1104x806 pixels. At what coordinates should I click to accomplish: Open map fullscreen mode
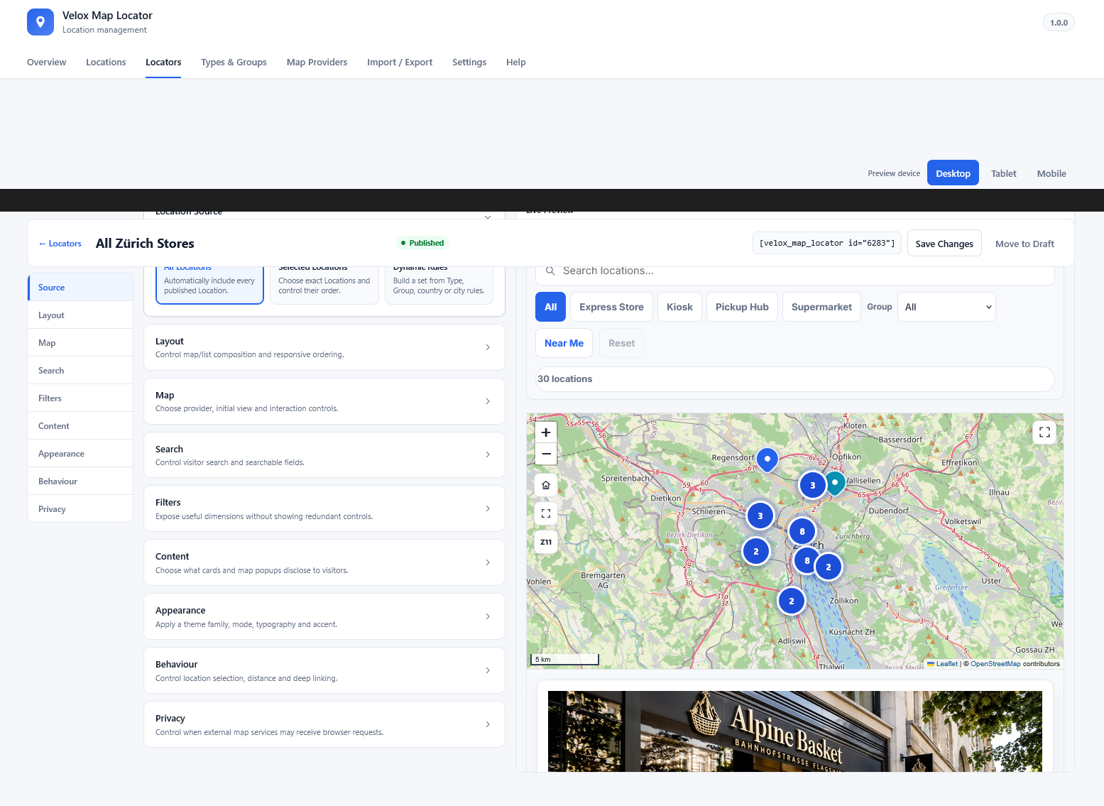click(1044, 432)
